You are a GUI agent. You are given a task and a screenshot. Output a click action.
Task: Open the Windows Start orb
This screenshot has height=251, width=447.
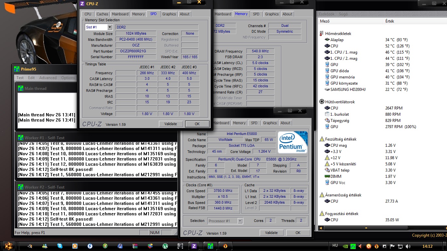pyautogui.click(x=9, y=246)
